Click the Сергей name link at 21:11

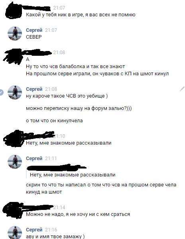(34, 159)
